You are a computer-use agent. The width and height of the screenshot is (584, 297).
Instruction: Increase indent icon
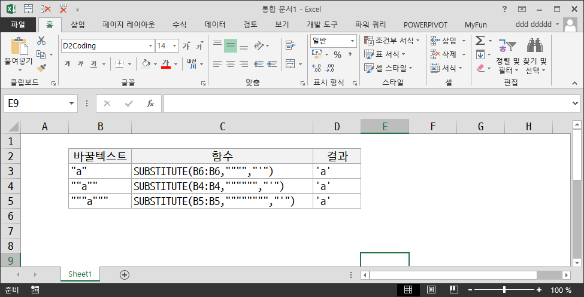point(272,64)
